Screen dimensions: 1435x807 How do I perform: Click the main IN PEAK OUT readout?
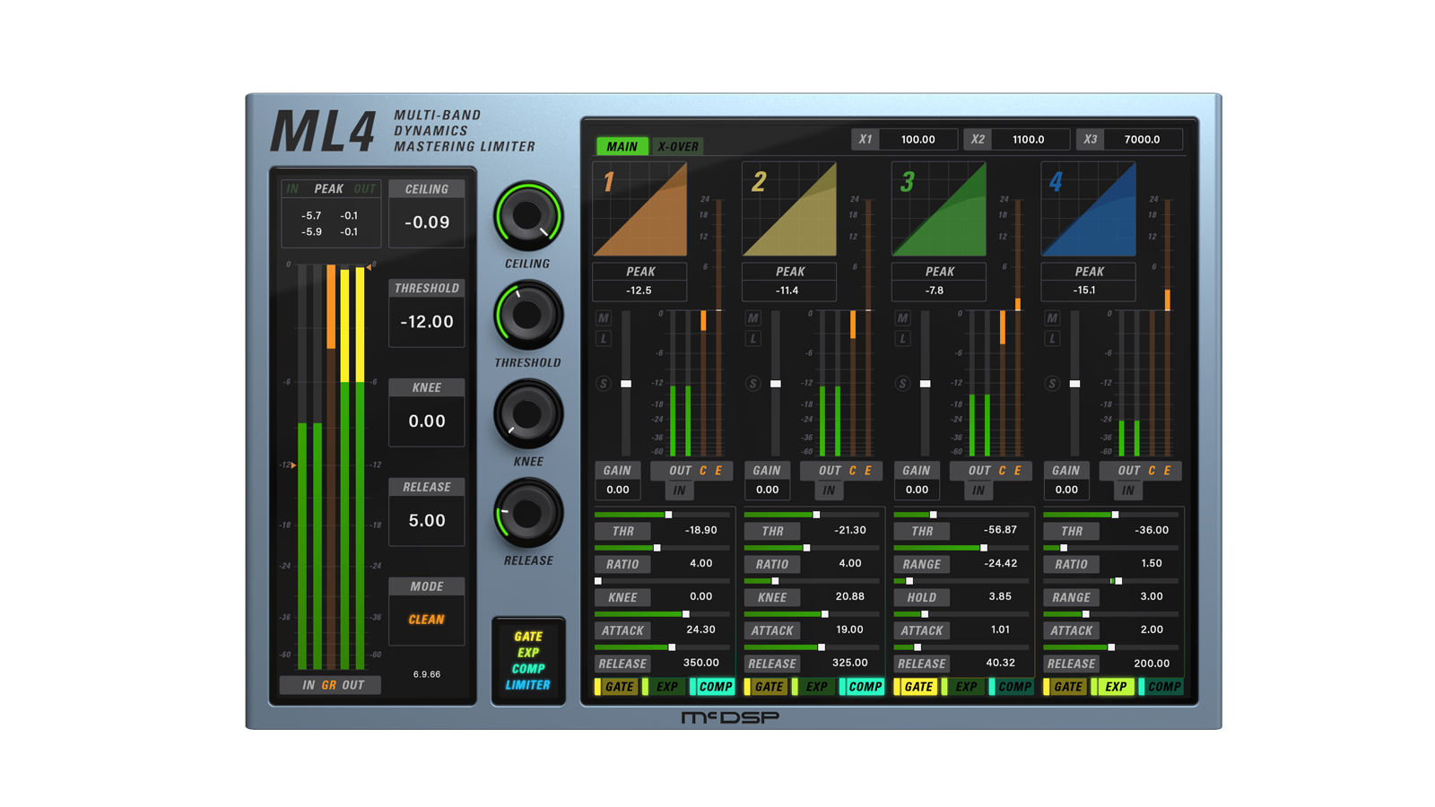coord(331,214)
